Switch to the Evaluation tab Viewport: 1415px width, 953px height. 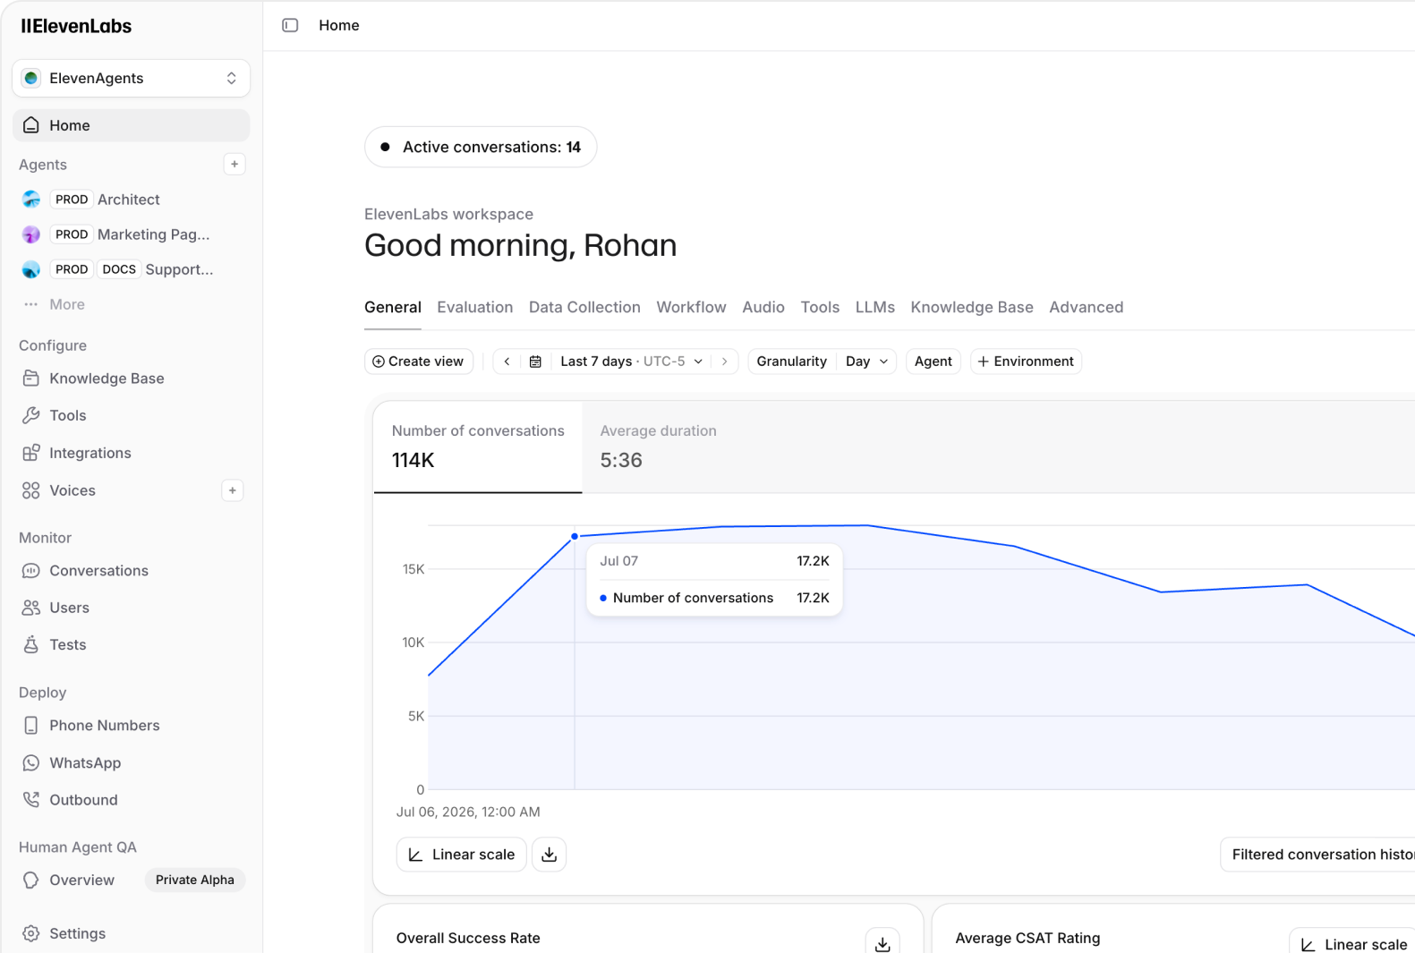point(475,307)
